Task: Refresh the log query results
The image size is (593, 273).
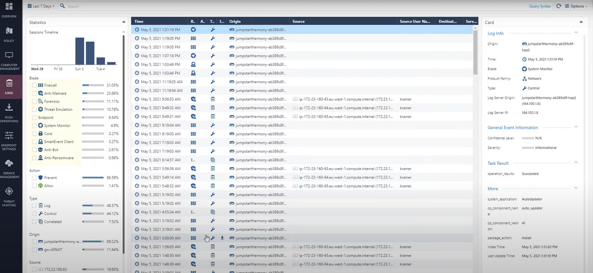Action: click(559, 6)
